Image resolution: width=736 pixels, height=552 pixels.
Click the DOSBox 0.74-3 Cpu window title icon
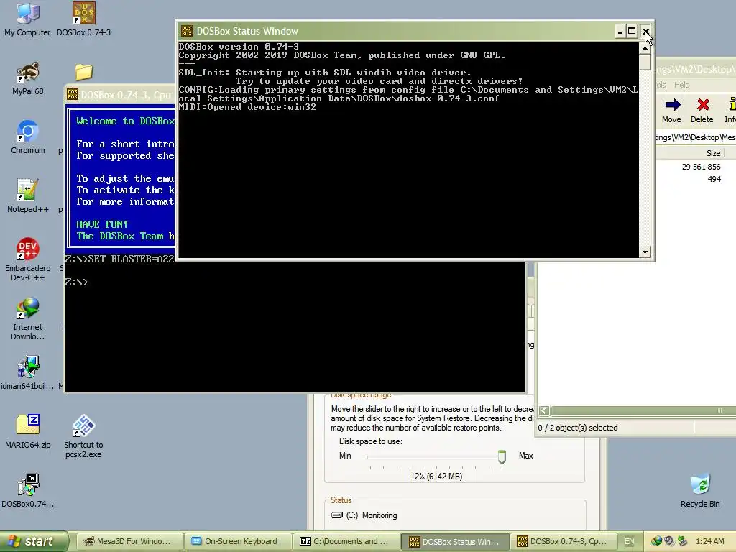click(x=73, y=94)
